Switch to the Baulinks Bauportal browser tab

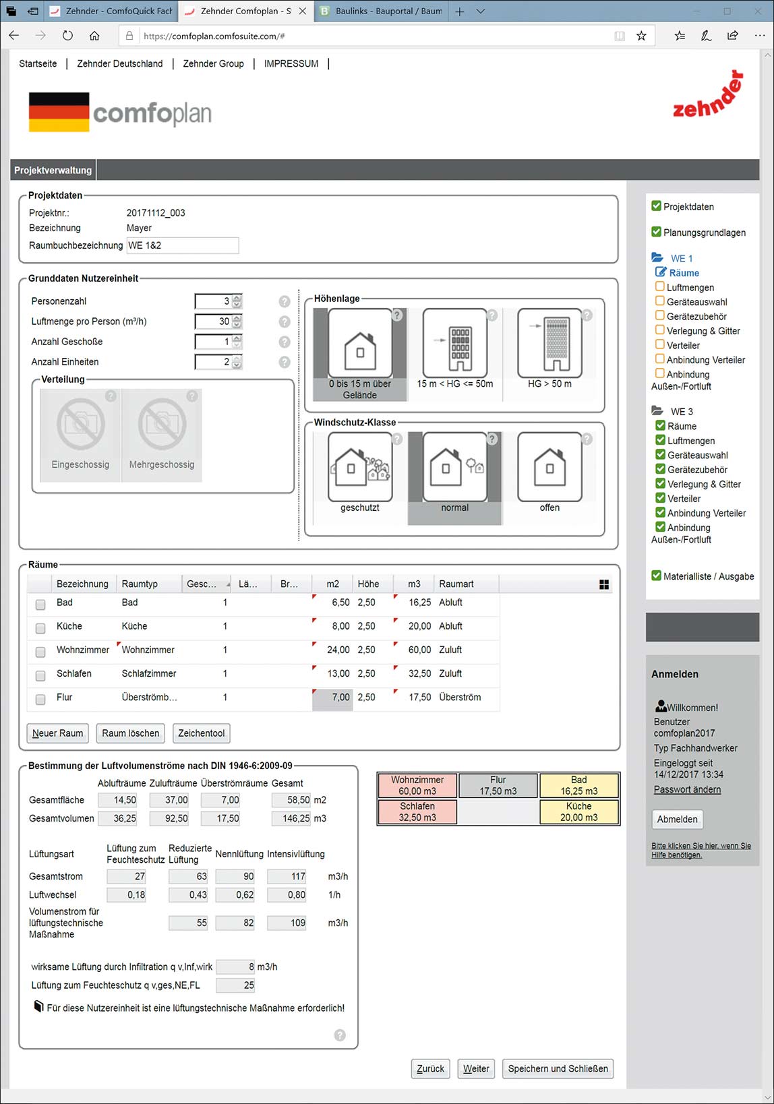click(x=381, y=11)
